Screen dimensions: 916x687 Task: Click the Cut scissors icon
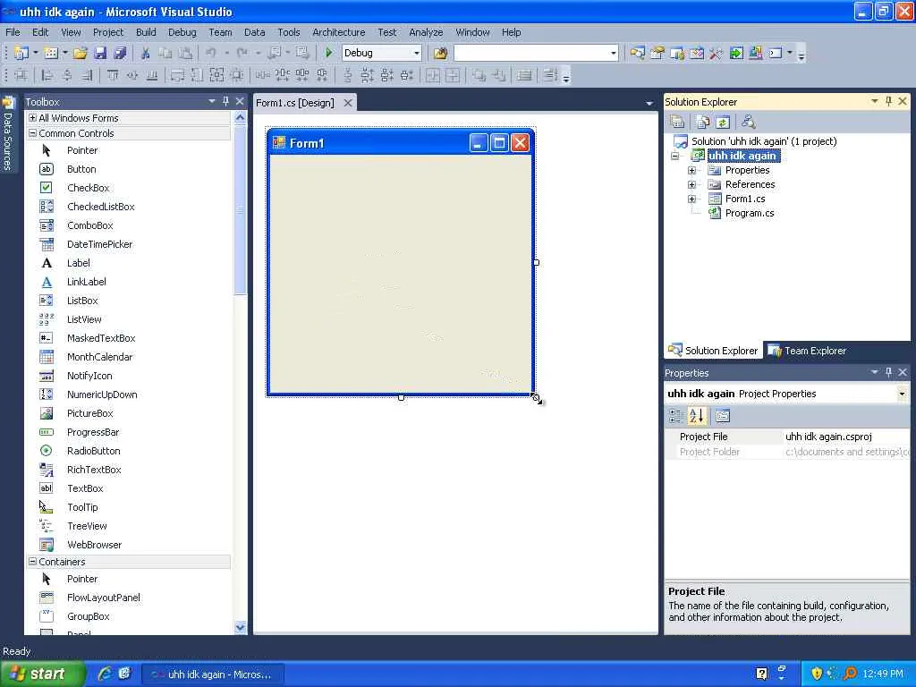[146, 53]
